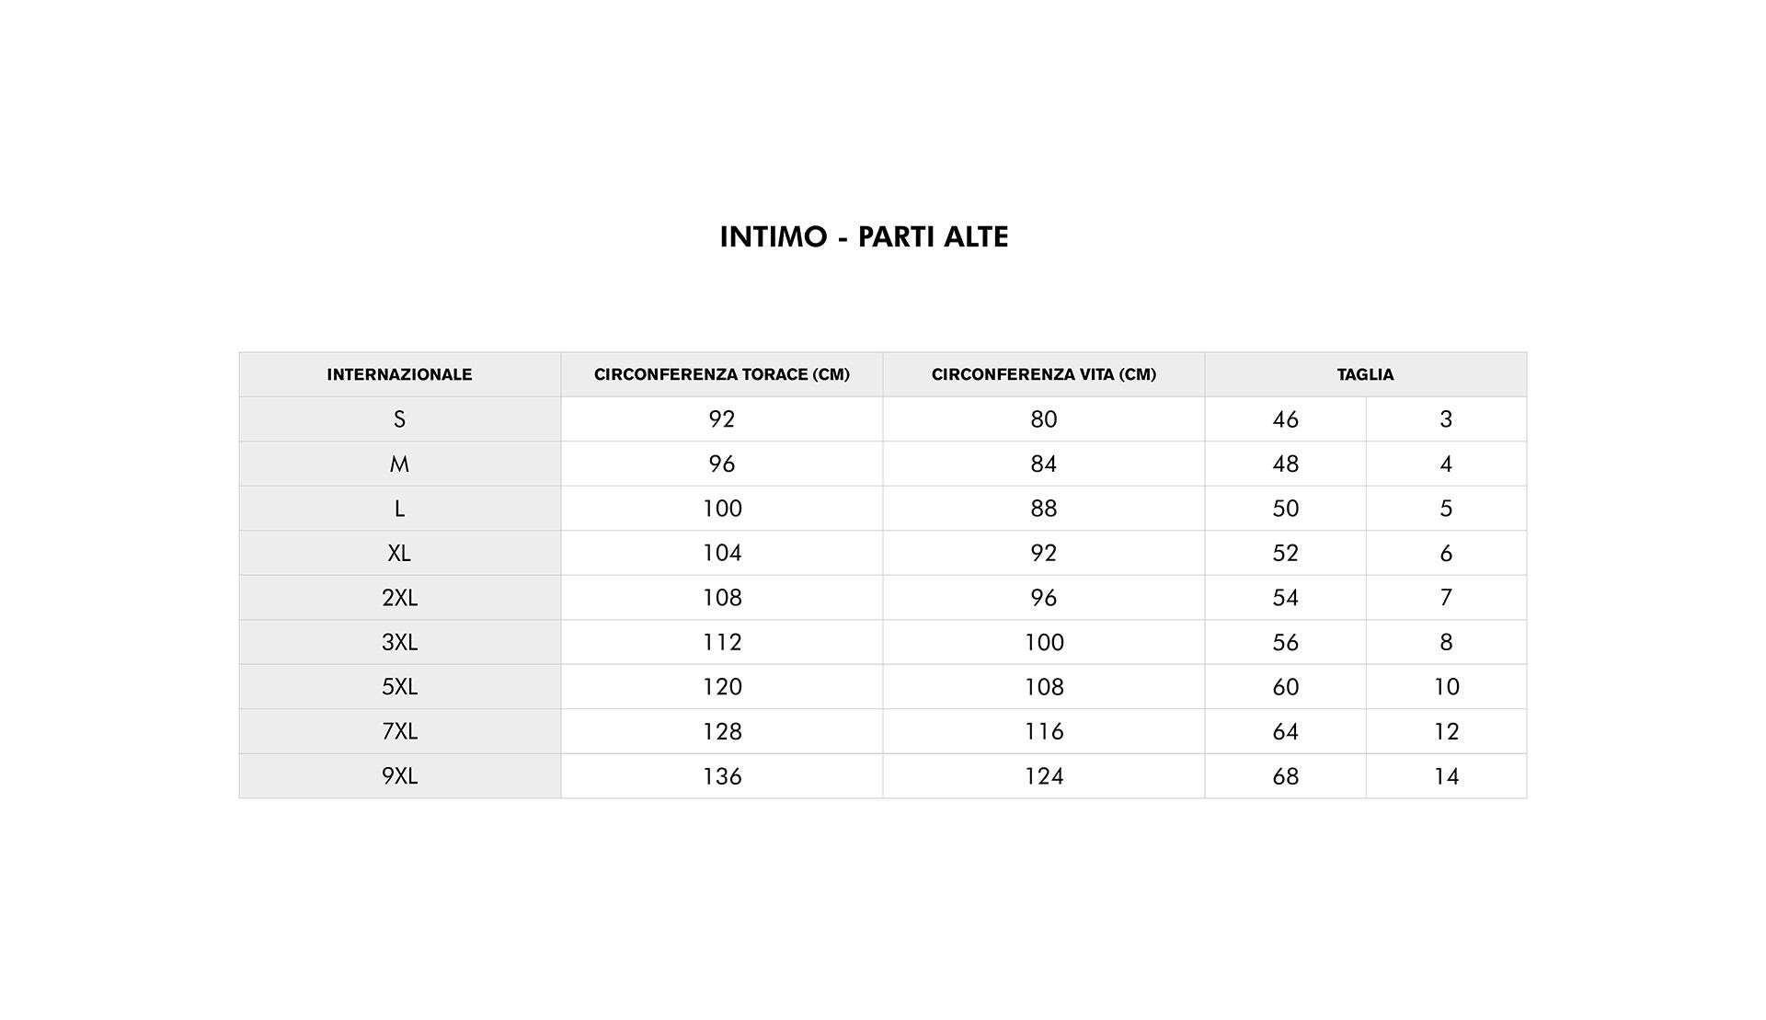
Task: Click the L size row label
Action: point(399,509)
